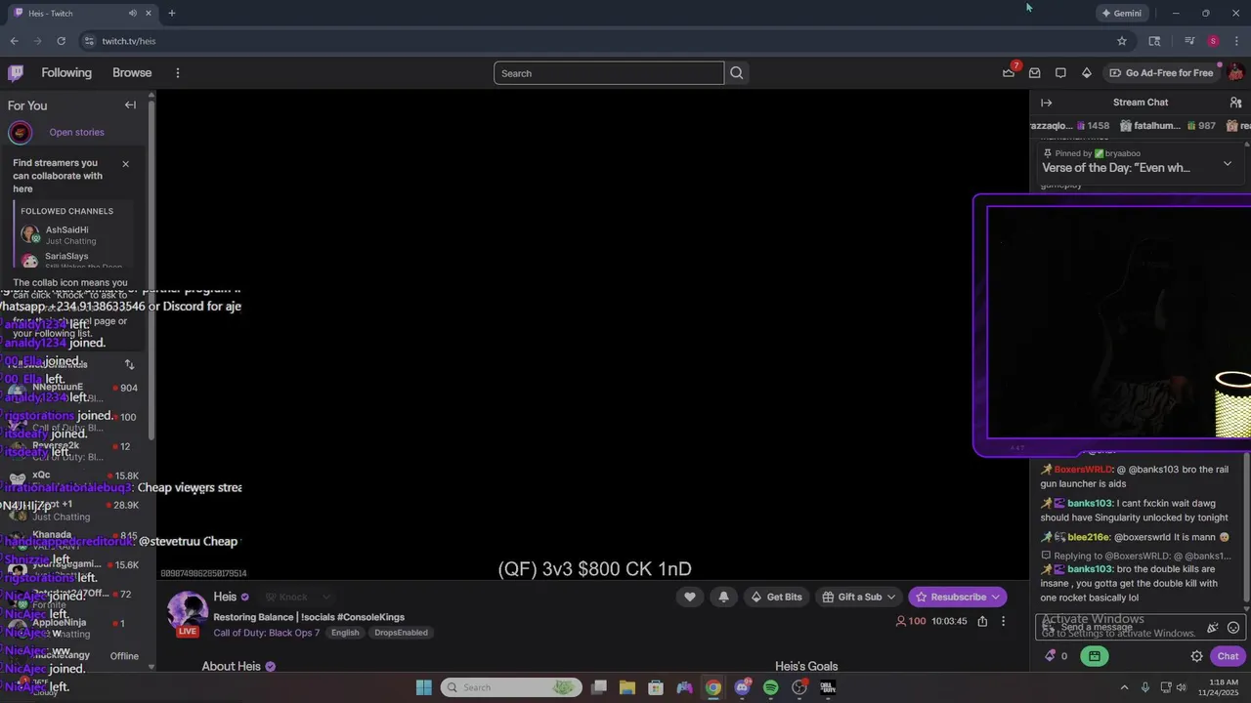Click the English tag
Viewport: 1251px width, 703px height.
[x=345, y=633]
